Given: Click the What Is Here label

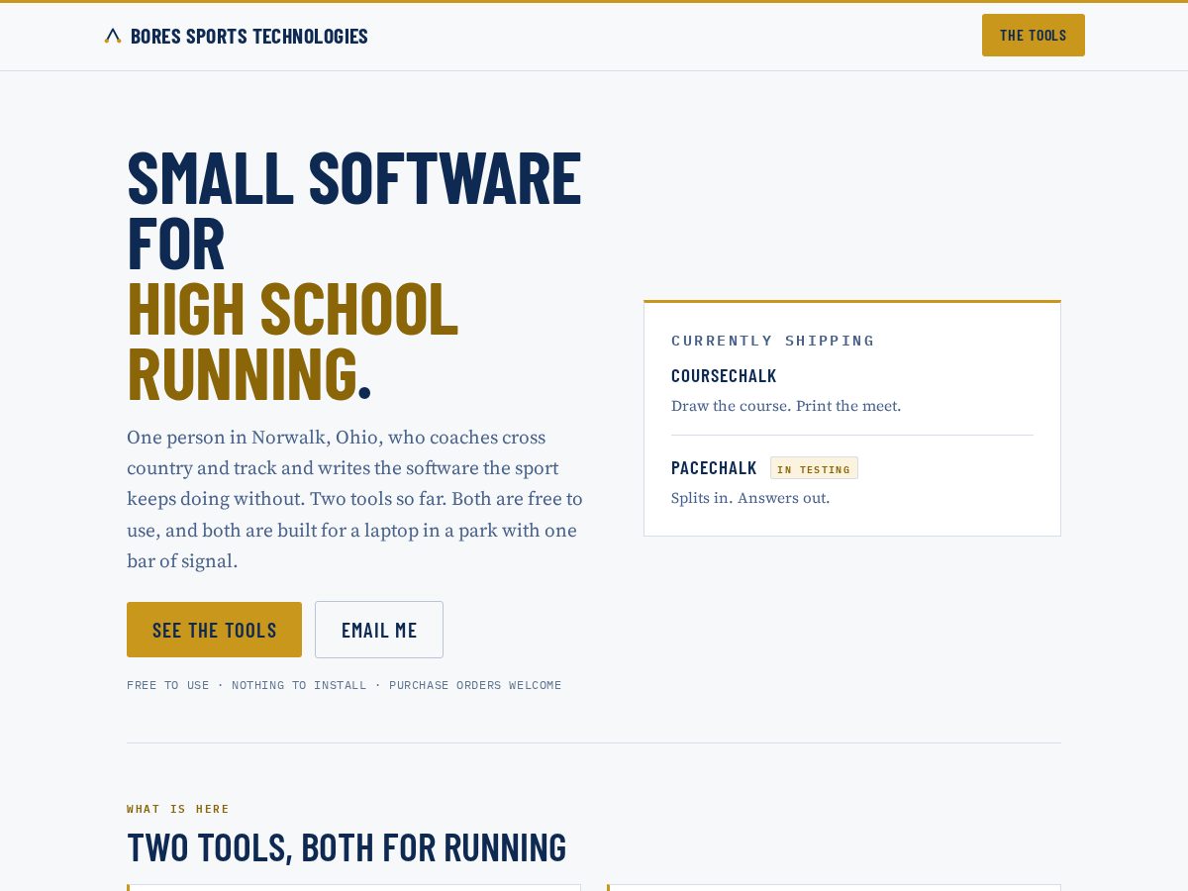Looking at the screenshot, I should click(178, 809).
